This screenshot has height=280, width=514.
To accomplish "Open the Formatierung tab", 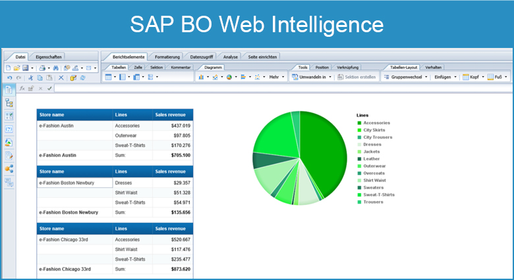I will 167,57.
